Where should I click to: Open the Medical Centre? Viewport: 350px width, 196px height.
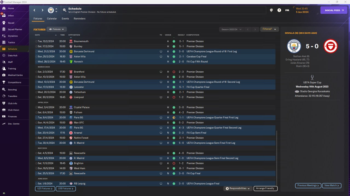coord(14,75)
